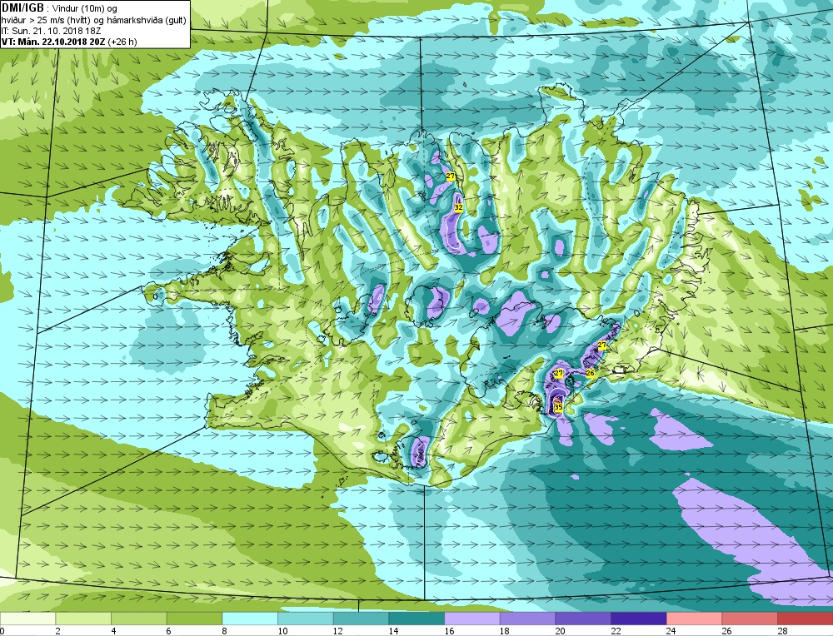The width and height of the screenshot is (833, 636).
Task: Click the yellow 35 gust label
Action: pyautogui.click(x=558, y=407)
